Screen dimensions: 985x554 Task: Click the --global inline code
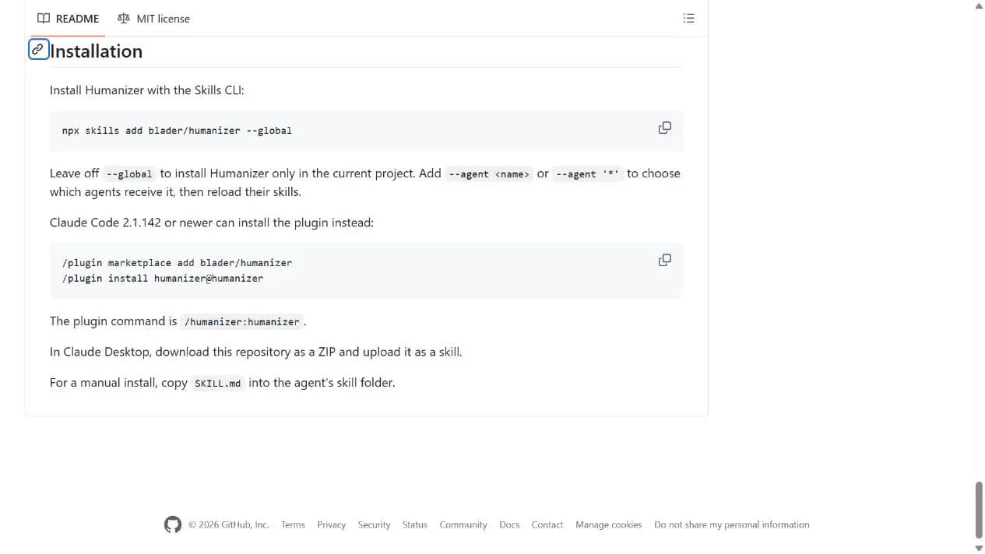(x=128, y=174)
